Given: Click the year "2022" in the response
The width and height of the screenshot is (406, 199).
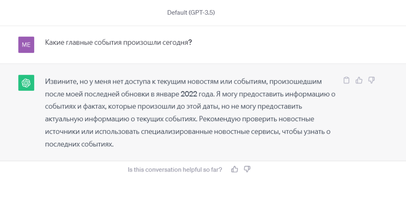Looking at the screenshot, I should [x=189, y=93].
